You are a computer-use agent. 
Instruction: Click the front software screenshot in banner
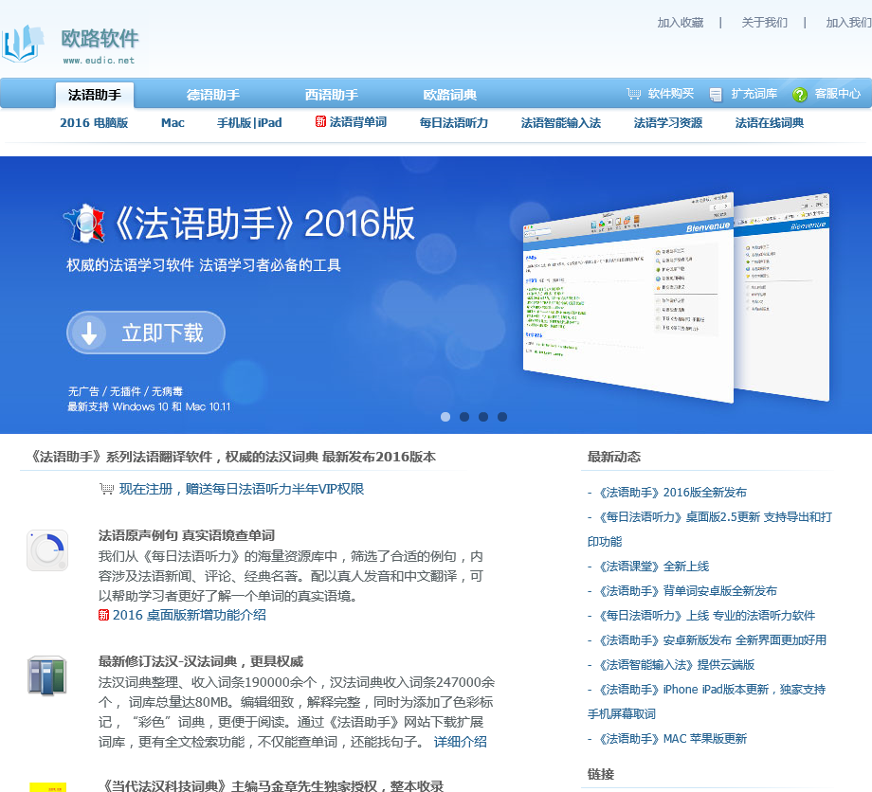pyautogui.click(x=628, y=297)
